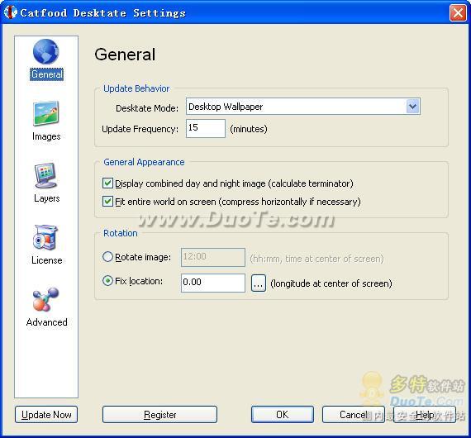Toggle Display combined day and night image
Screen dimensions: 471x438
[107, 183]
